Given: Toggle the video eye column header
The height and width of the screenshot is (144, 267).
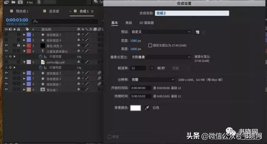Looking at the screenshot, I should click(6, 29).
